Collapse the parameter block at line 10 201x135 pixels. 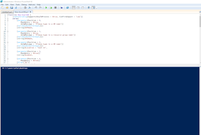click(x=8, y=31)
